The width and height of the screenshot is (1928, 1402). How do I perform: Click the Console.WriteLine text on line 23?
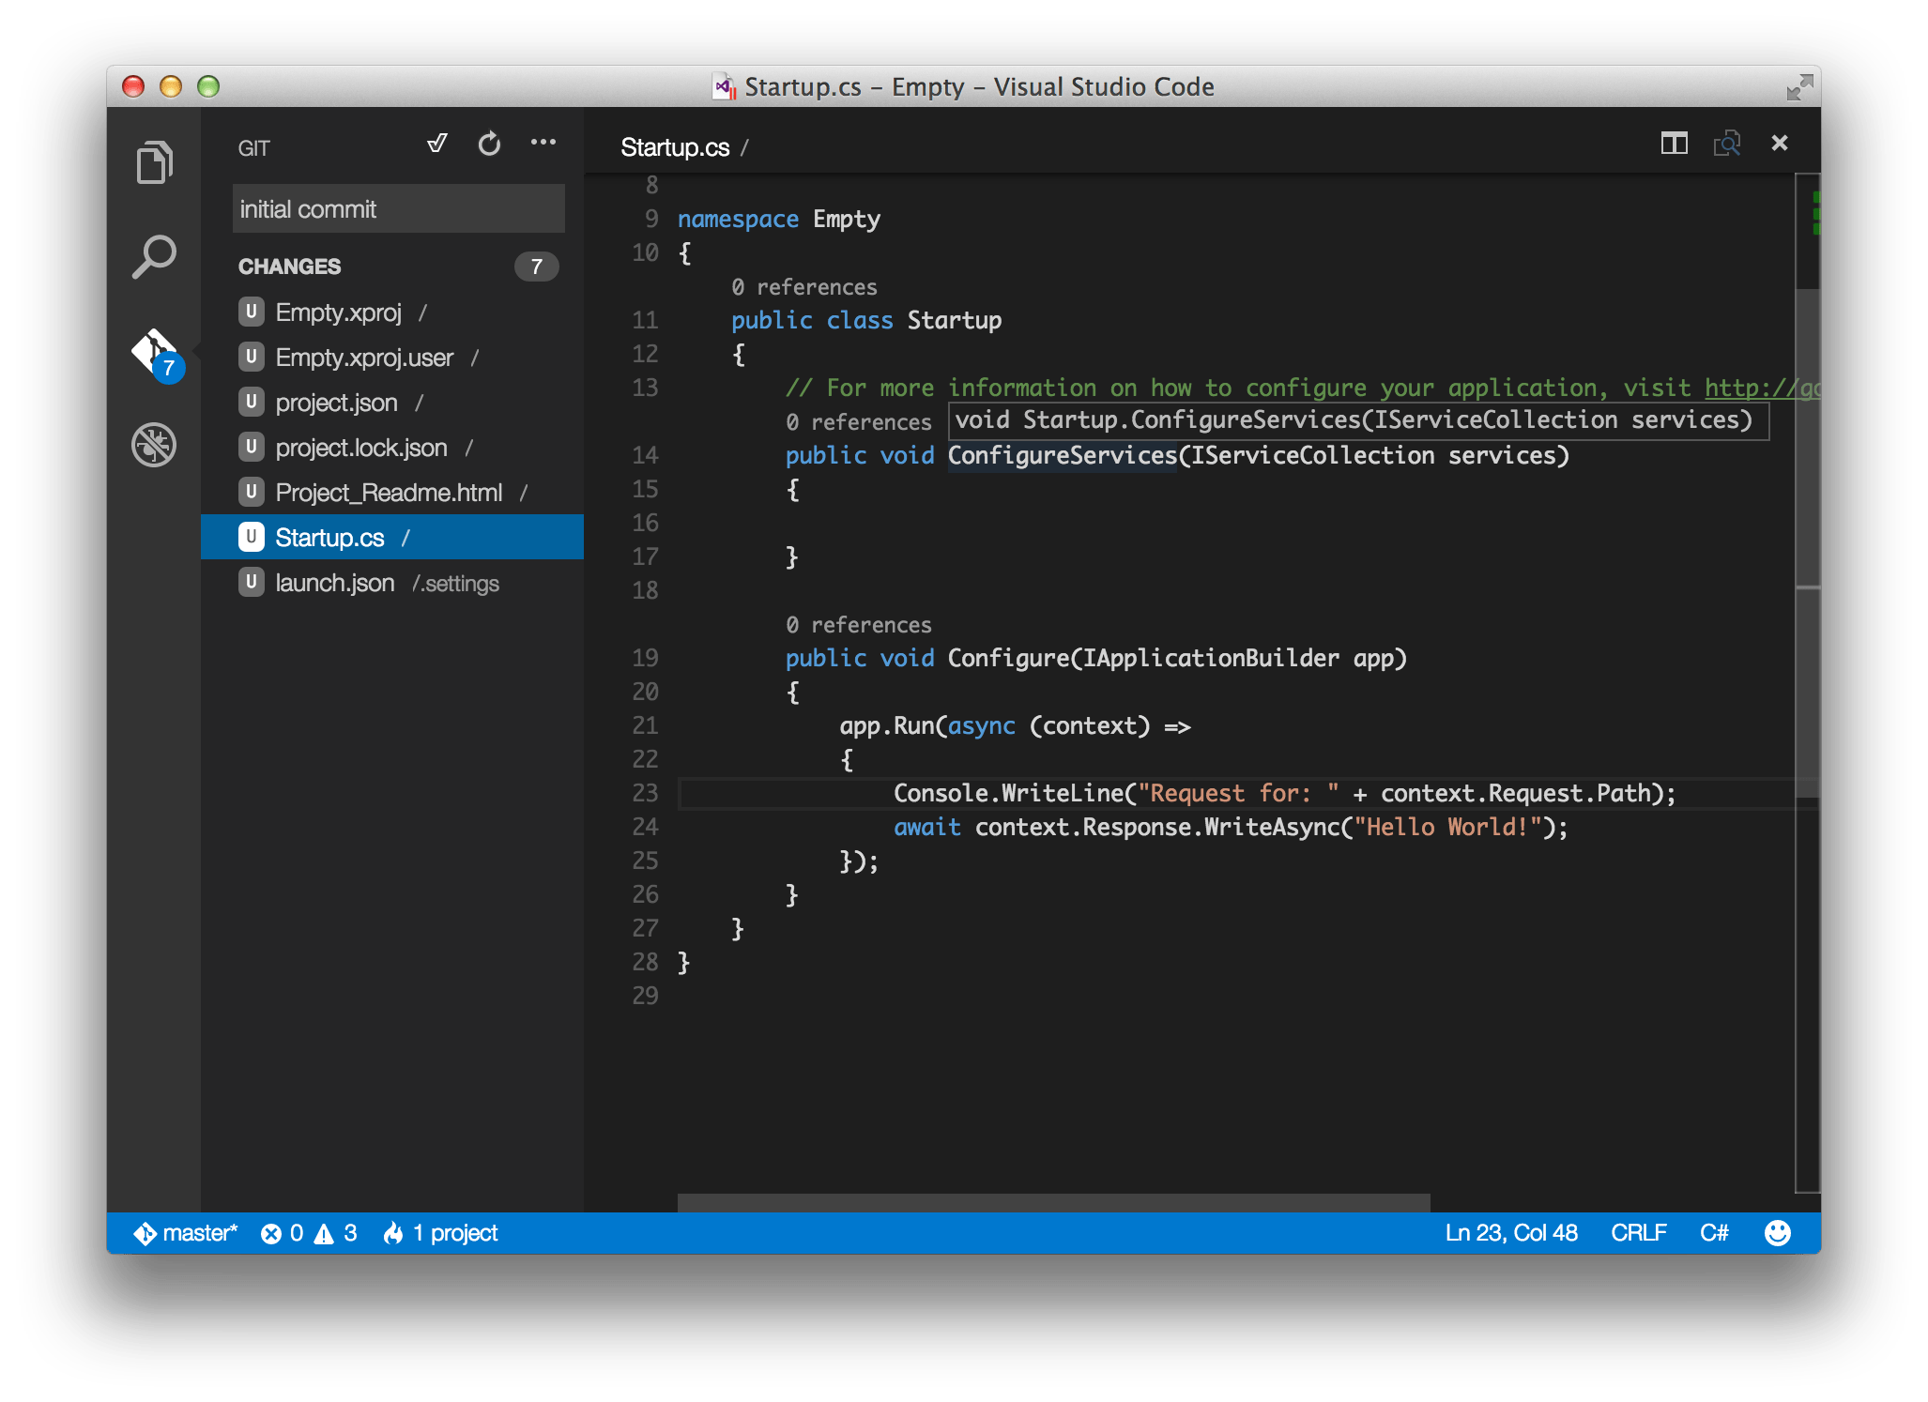pos(1008,794)
